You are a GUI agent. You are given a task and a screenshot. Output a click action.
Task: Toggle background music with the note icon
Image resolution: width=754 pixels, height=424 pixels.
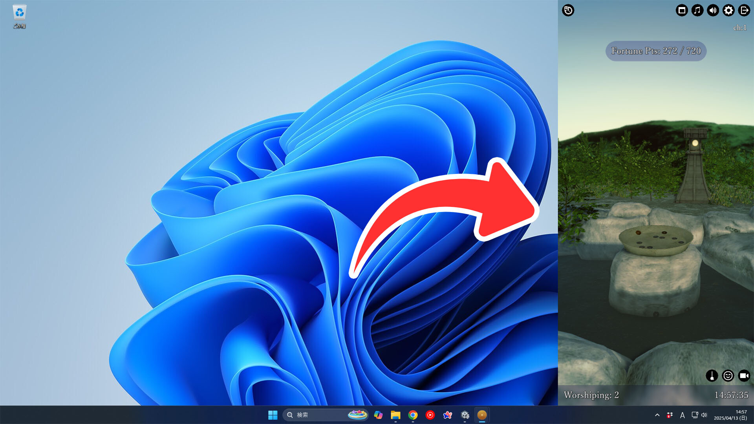[x=697, y=11]
